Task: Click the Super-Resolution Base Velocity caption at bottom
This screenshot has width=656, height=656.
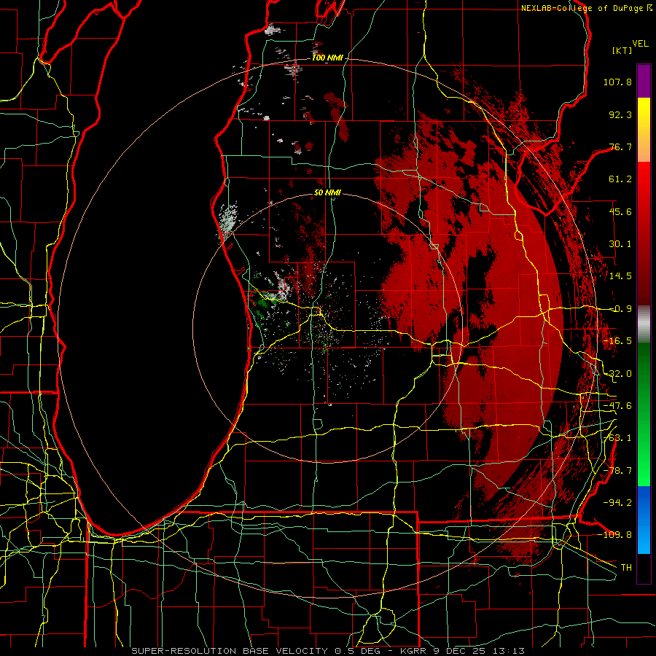Action: coord(328,651)
